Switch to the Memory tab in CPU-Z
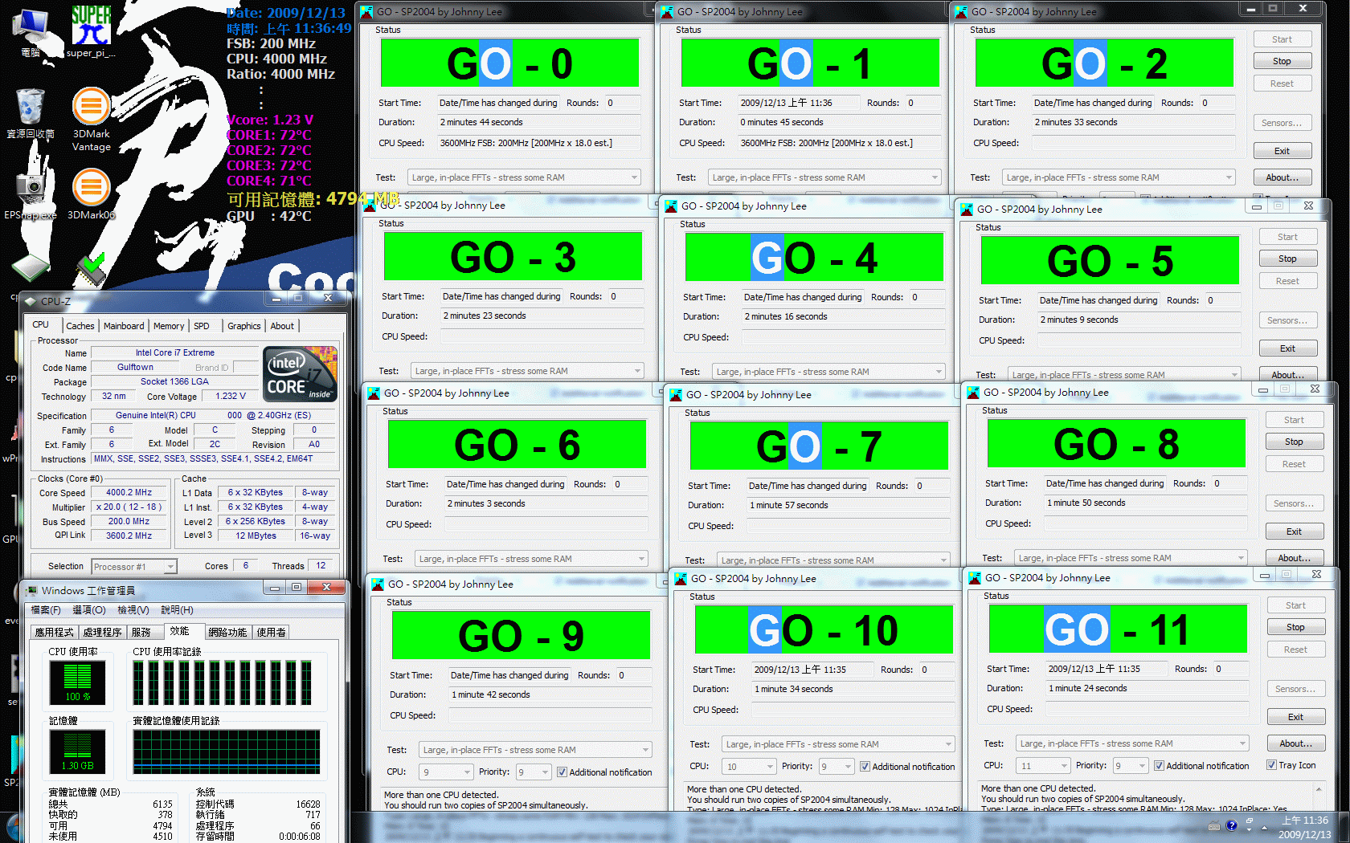1350x843 pixels. [169, 326]
